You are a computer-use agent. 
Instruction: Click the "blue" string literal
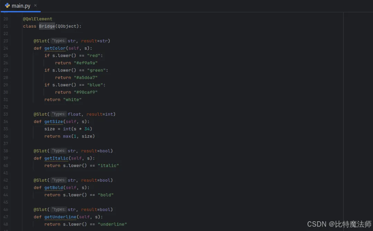[x=95, y=85]
